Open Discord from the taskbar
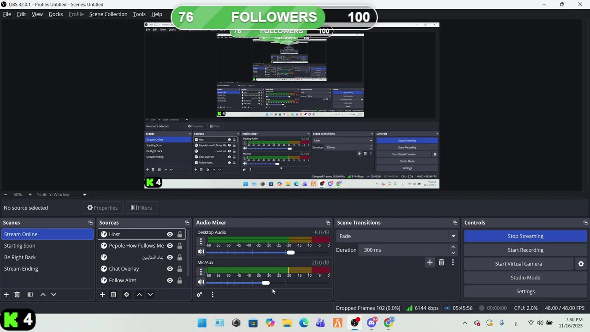590x332 pixels. pos(372,323)
